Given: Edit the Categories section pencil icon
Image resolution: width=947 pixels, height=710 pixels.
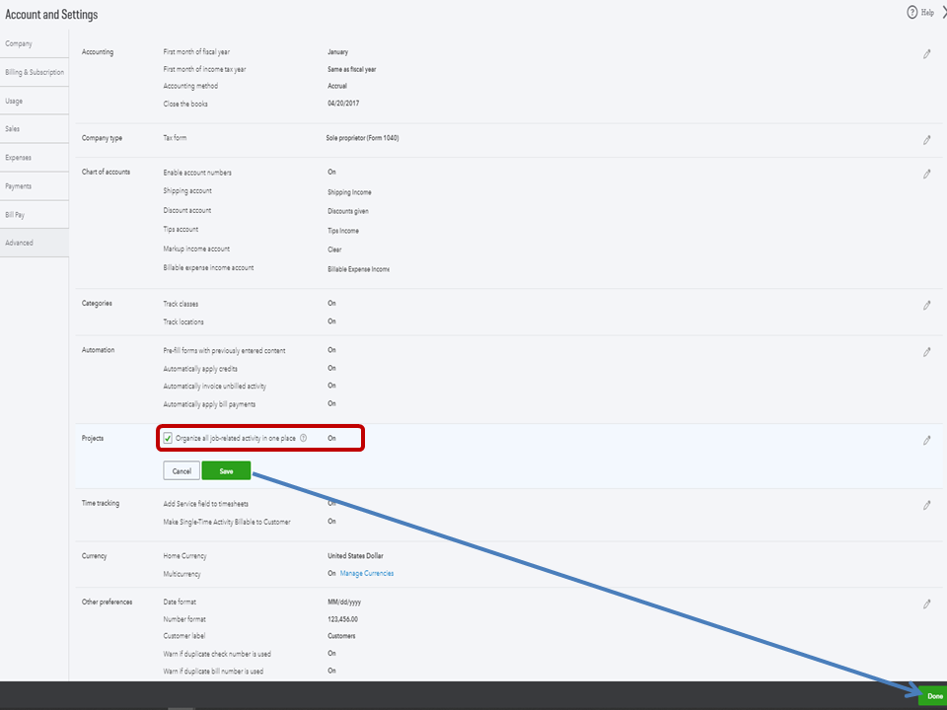Looking at the screenshot, I should [x=926, y=306].
